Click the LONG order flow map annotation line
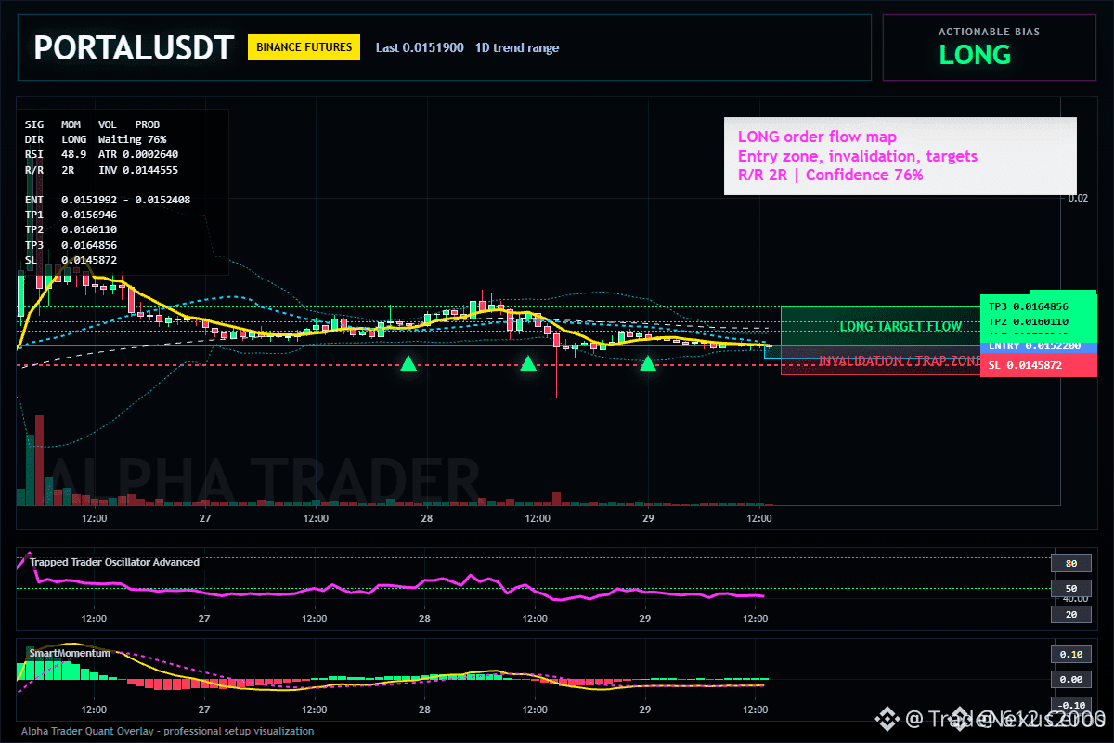The image size is (1114, 743). (x=817, y=137)
